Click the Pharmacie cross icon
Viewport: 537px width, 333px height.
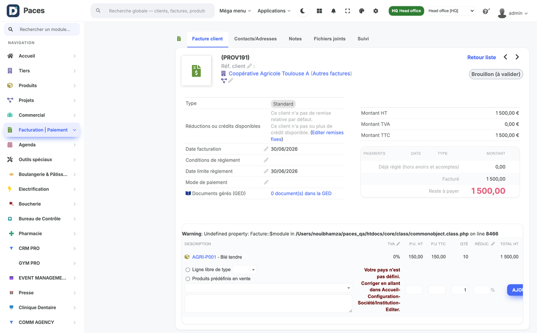pos(11,234)
